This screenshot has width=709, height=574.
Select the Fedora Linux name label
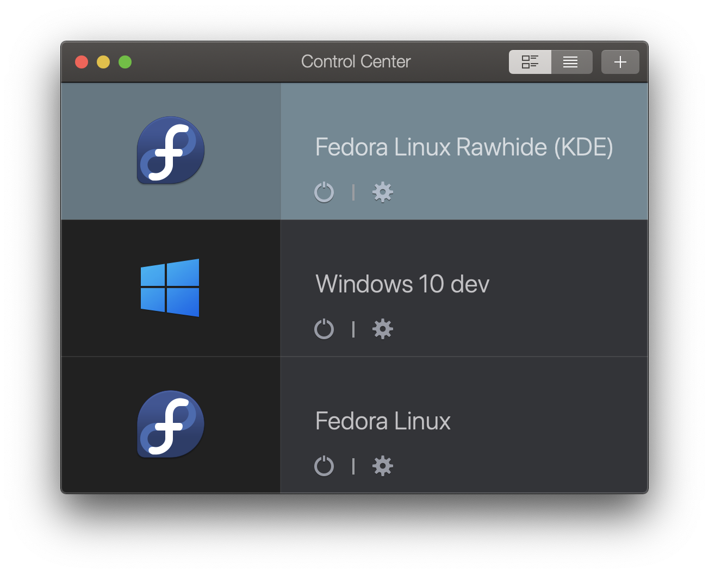383,421
